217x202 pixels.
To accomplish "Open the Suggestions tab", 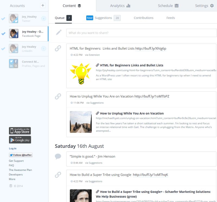I will 103,18.
